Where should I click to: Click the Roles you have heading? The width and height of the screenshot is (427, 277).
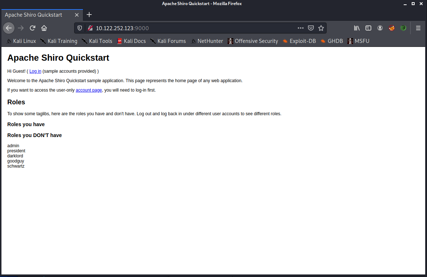pyautogui.click(x=26, y=124)
